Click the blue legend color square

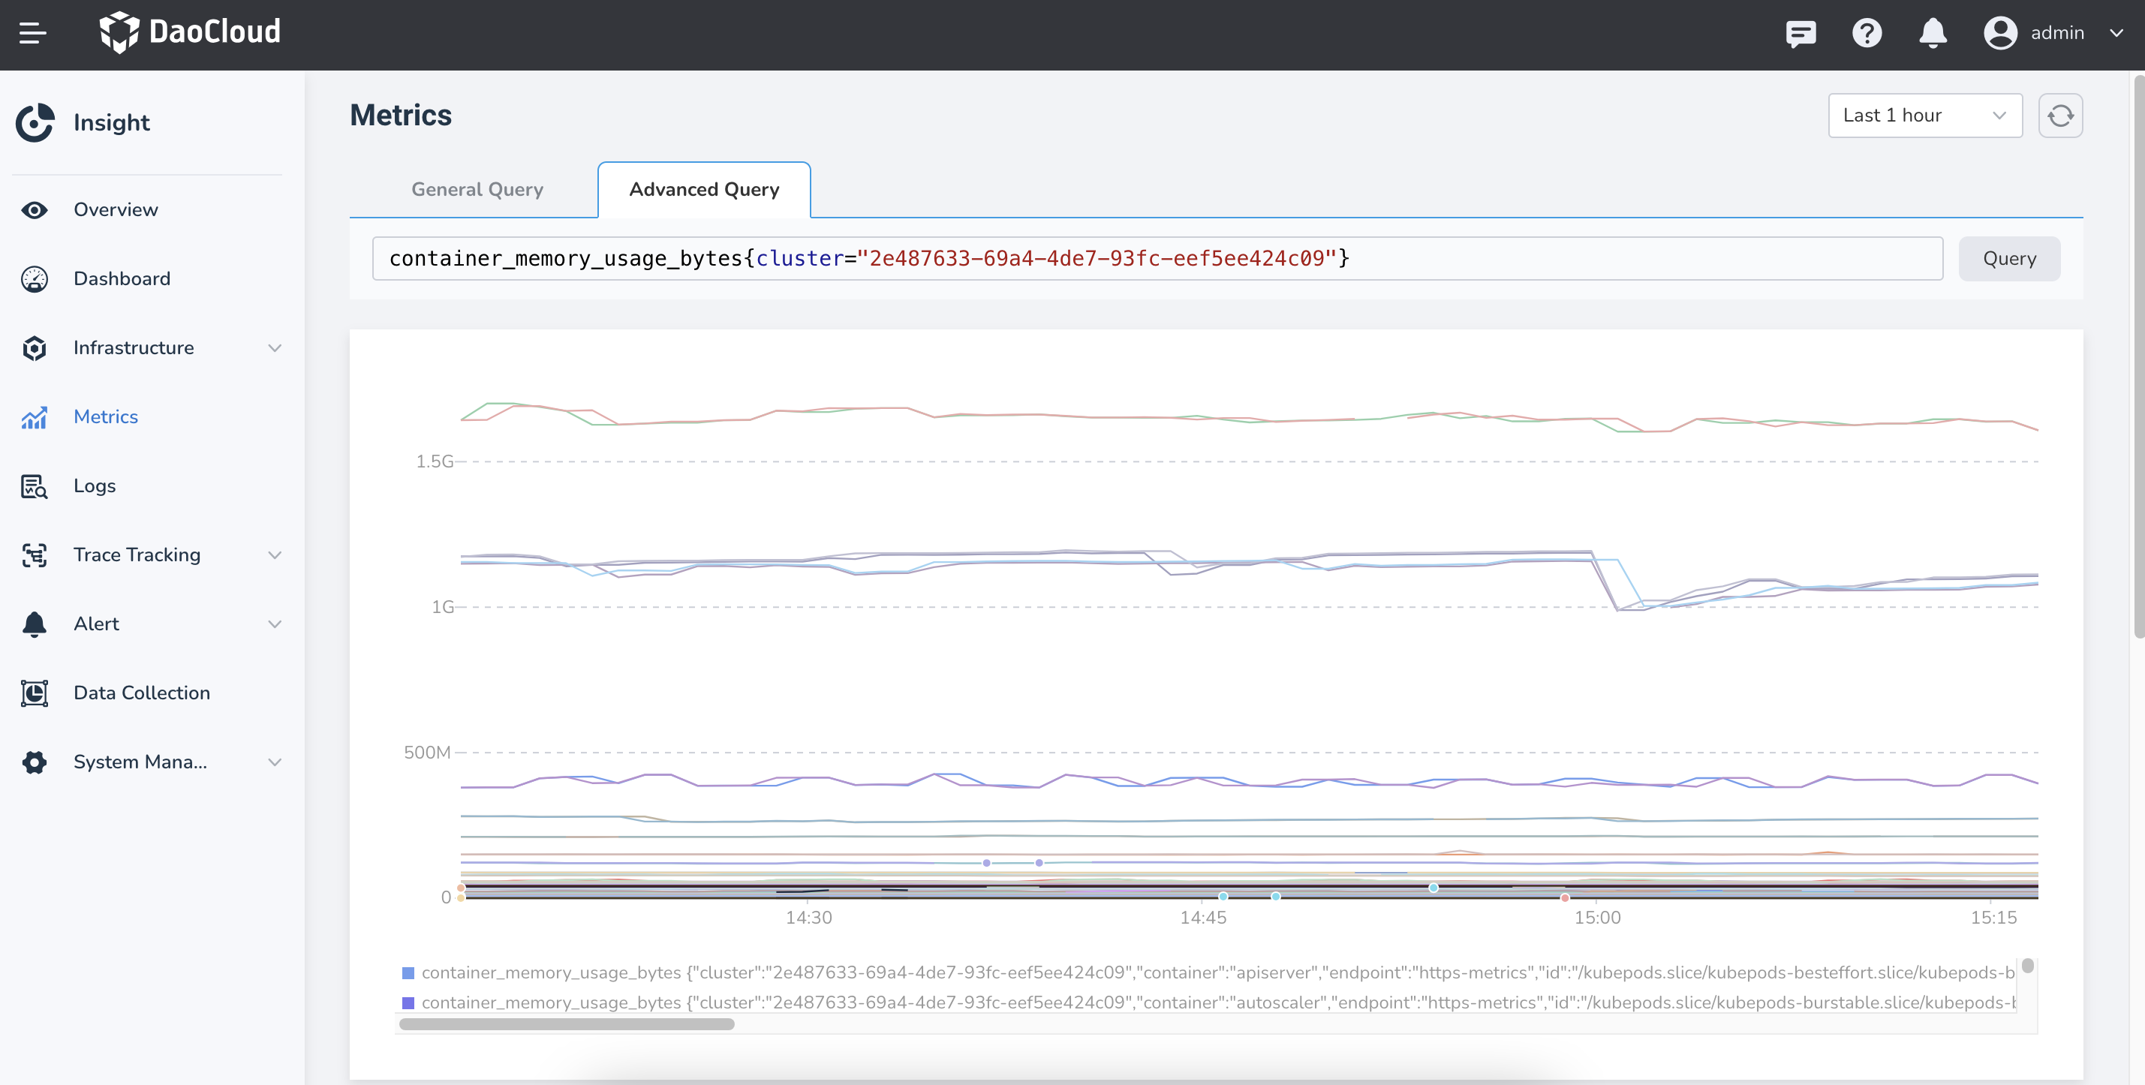pos(409,972)
